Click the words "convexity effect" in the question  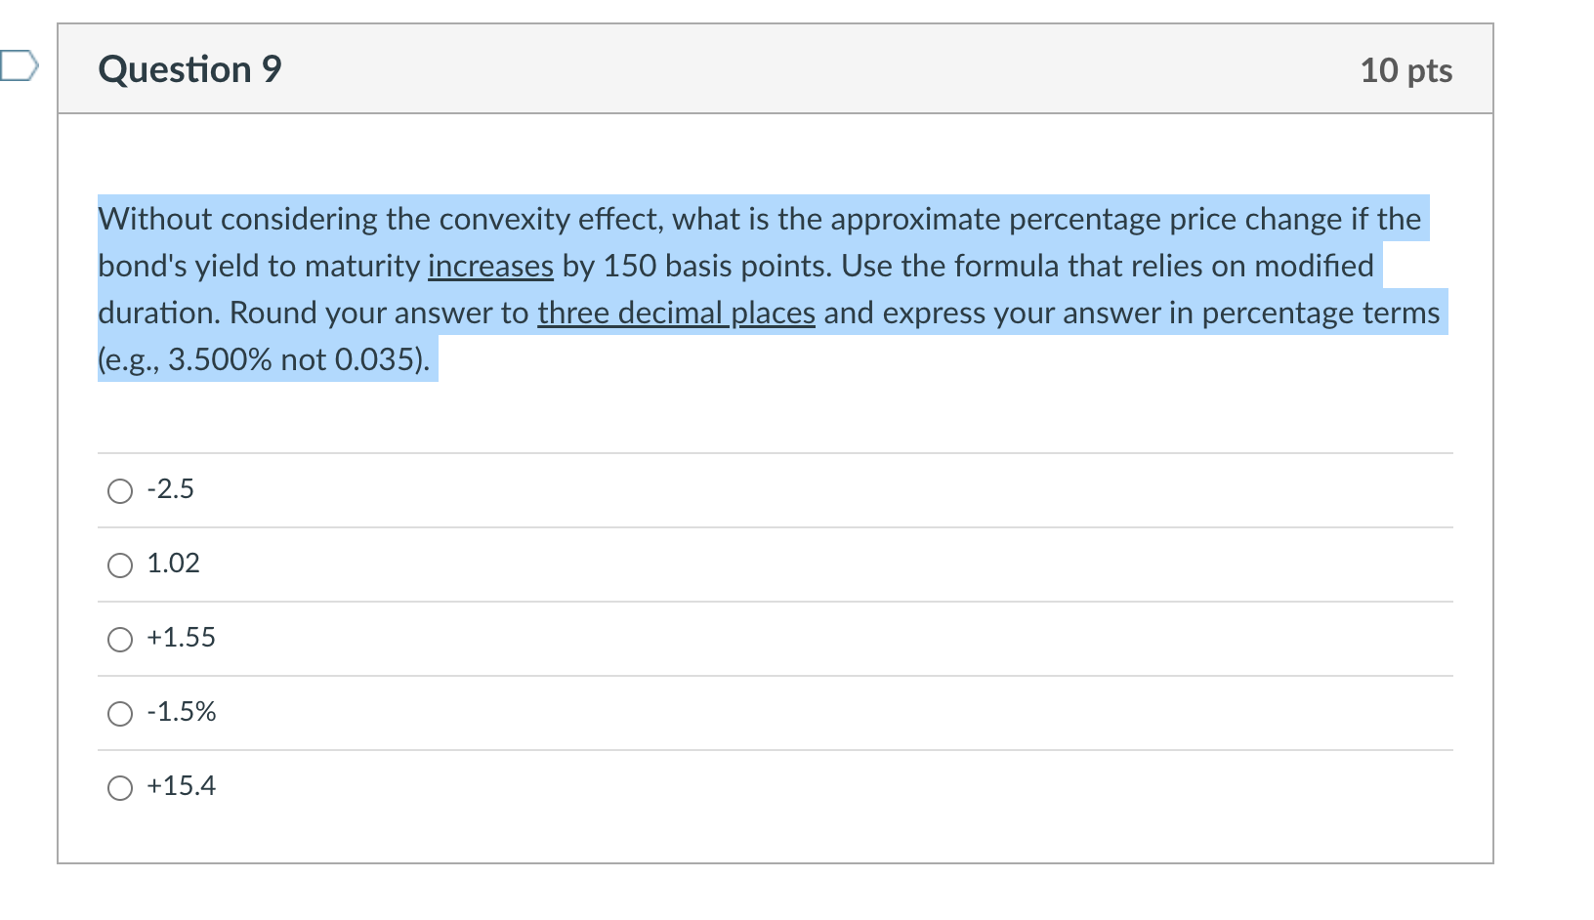[551, 219]
